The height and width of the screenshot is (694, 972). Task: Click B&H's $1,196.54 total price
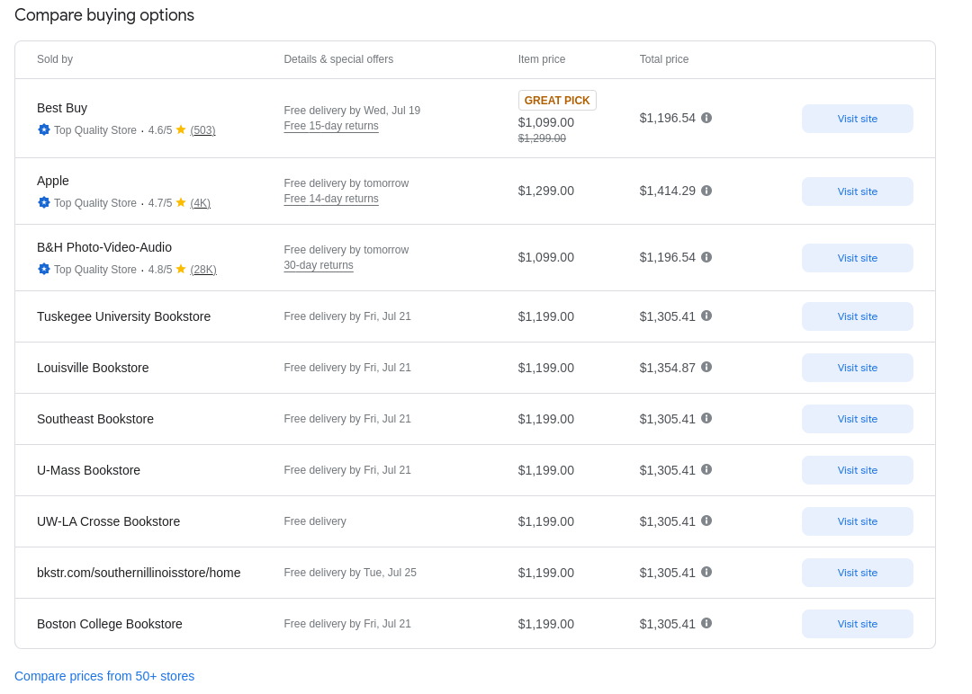click(668, 257)
